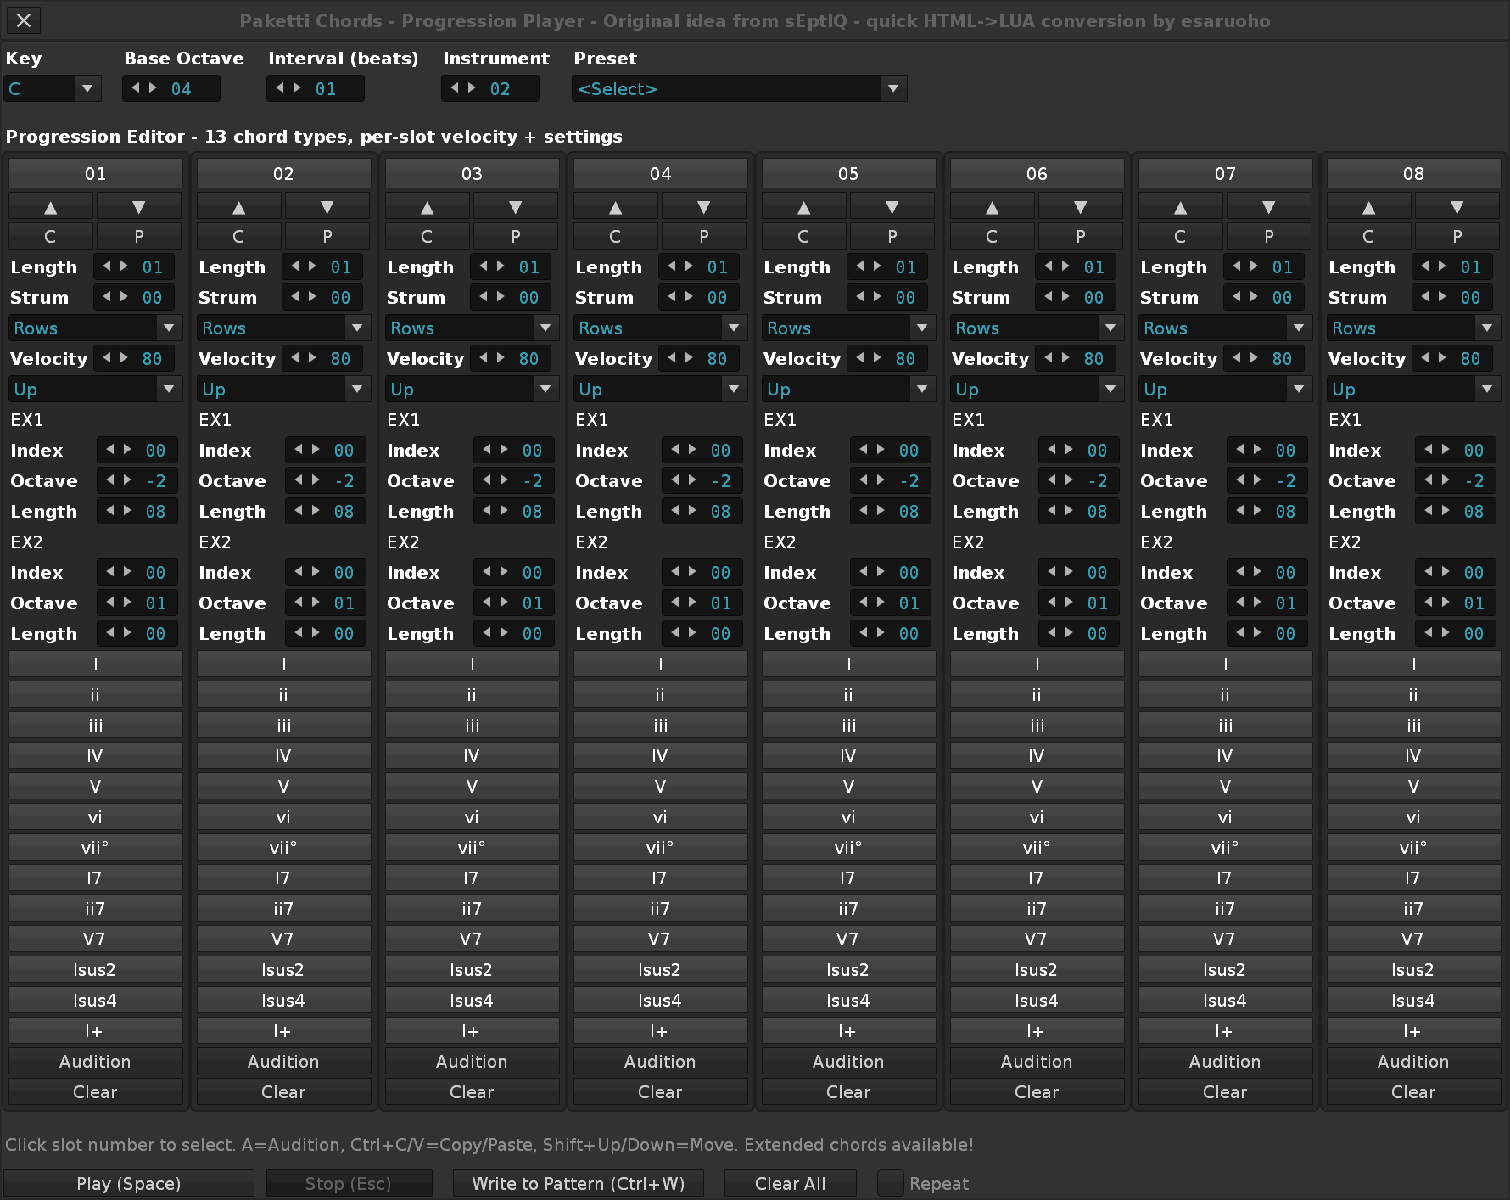Open slot 06 Rows dropdown

coord(1037,328)
